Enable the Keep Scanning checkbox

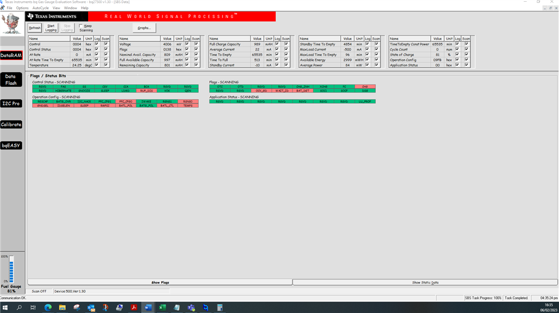coord(81,26)
